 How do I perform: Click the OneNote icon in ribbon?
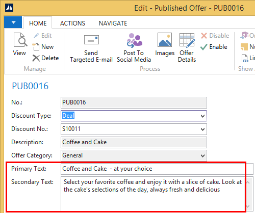[244, 36]
